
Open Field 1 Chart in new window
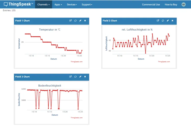[71, 21]
